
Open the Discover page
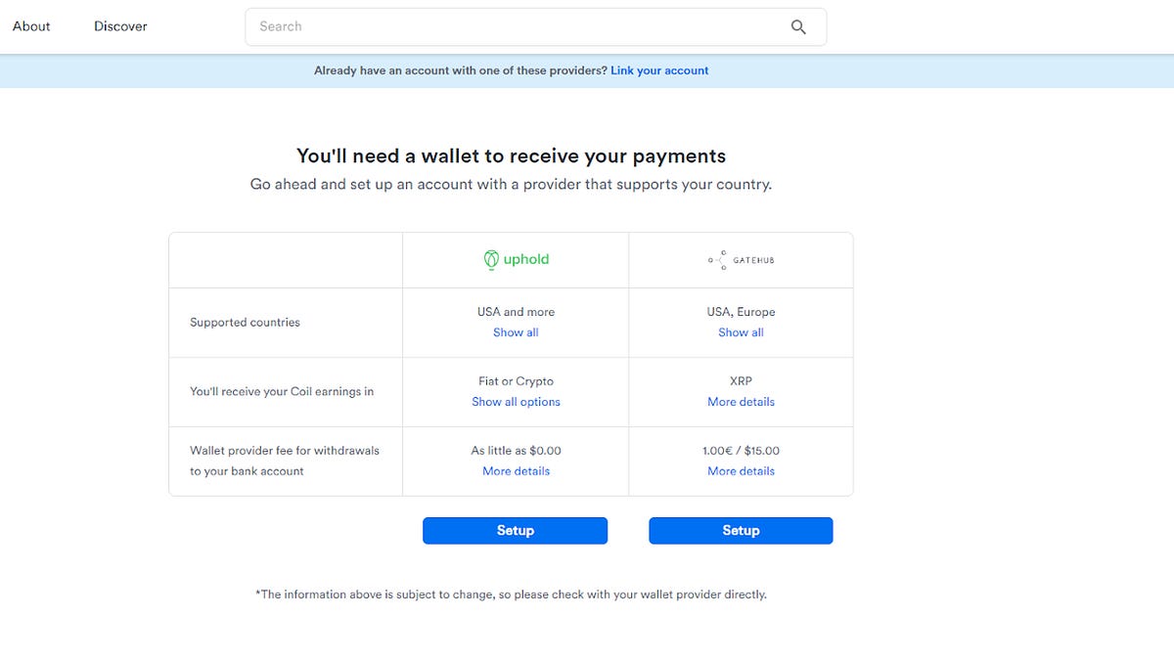(119, 26)
